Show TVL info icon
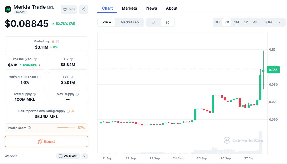287x164 pixels. [71, 77]
